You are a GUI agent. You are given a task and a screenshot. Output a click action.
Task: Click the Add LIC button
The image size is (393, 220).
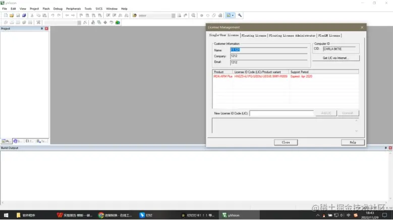pyautogui.click(x=326, y=113)
